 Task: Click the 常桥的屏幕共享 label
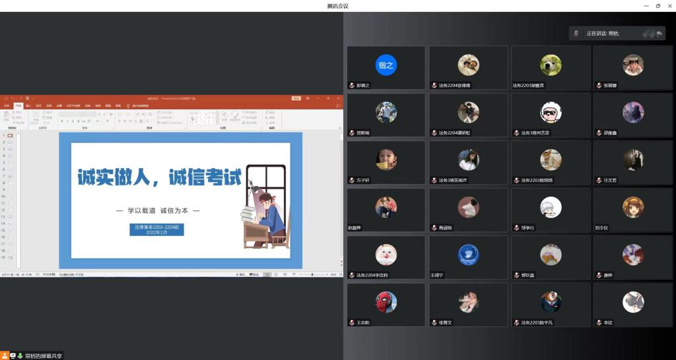pos(44,355)
